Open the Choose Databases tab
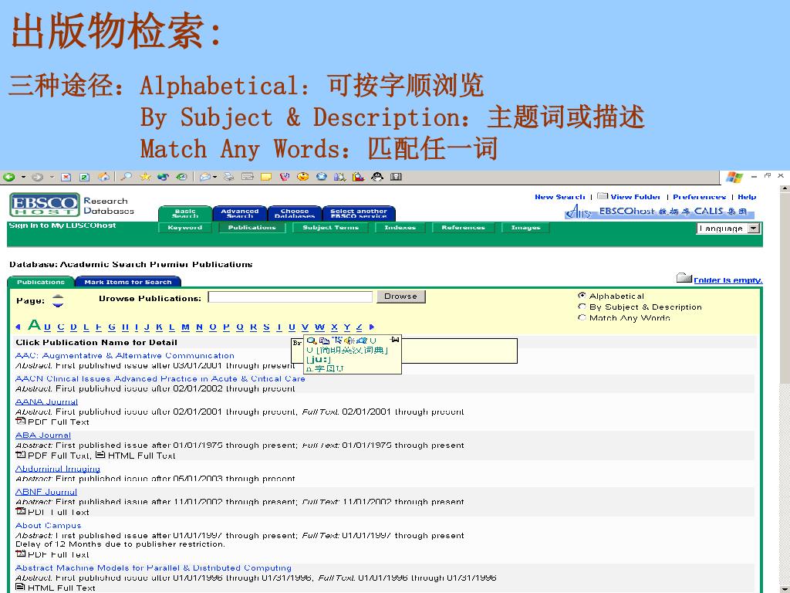790x593 pixels. (294, 213)
